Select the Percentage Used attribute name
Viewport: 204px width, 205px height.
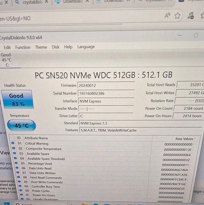click(x=40, y=164)
